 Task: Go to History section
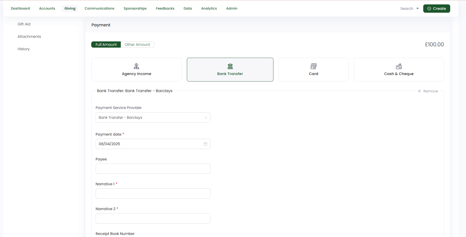[x=24, y=49]
